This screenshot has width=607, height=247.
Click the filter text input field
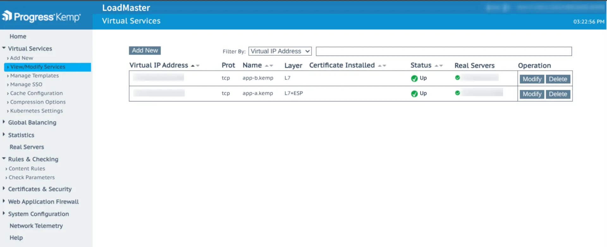click(x=444, y=51)
